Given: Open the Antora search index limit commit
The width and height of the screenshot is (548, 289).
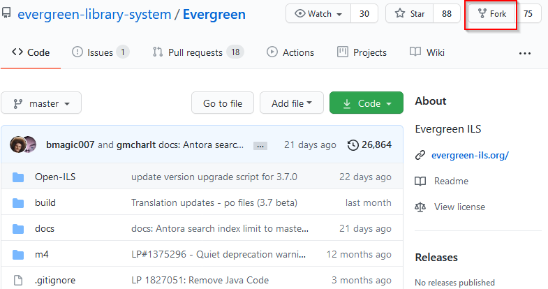Looking at the screenshot, I should click(220, 228).
